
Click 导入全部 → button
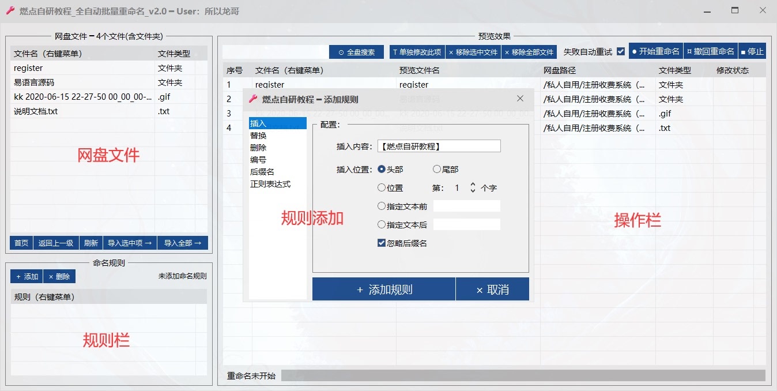183,243
